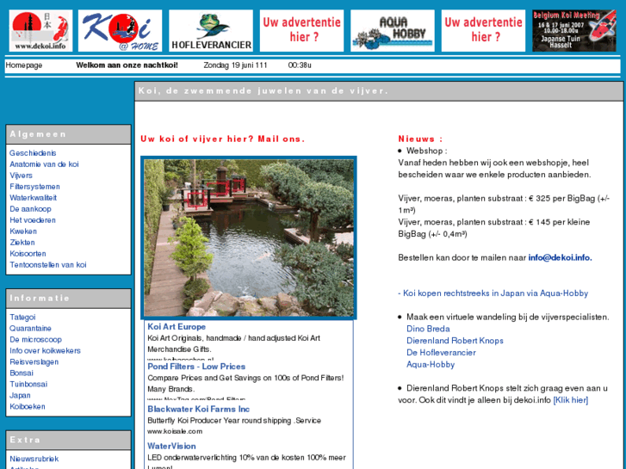Click the 'Welkom aan onze nachtkoi!' text
Screen dimensions: 626x469
(x=127, y=65)
